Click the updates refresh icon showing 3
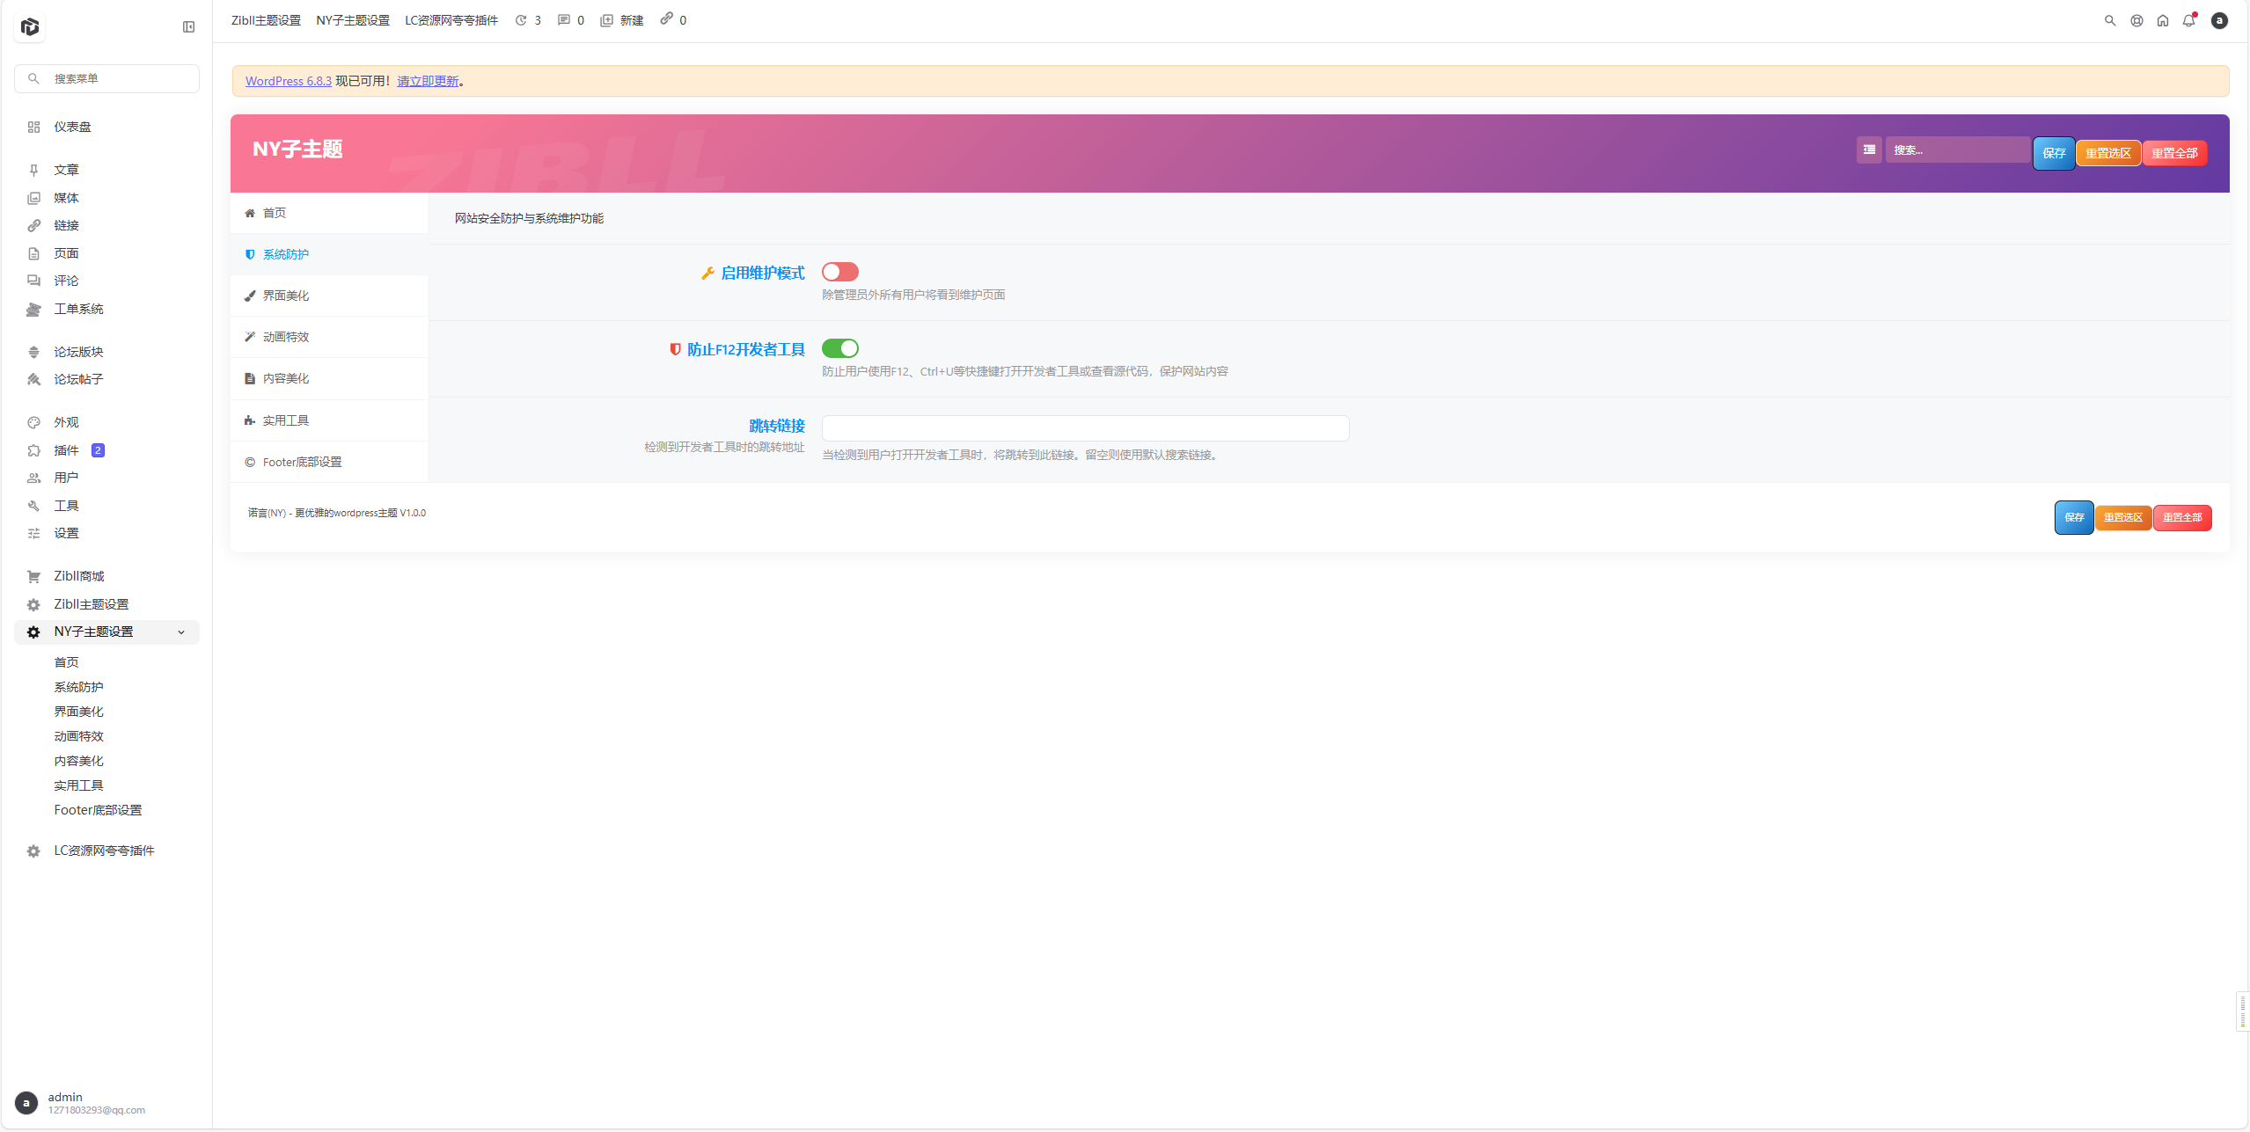2250x1132 pixels. click(x=521, y=20)
